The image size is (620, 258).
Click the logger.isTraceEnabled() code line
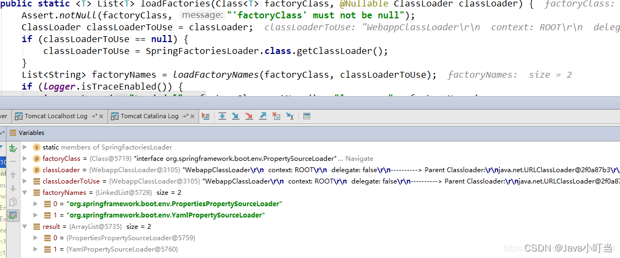102,87
